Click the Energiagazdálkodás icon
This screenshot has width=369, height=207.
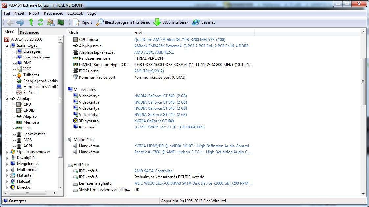tap(19, 81)
